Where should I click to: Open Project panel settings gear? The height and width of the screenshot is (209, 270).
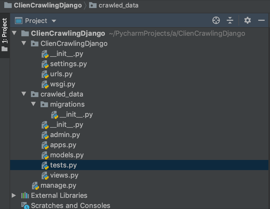click(247, 20)
